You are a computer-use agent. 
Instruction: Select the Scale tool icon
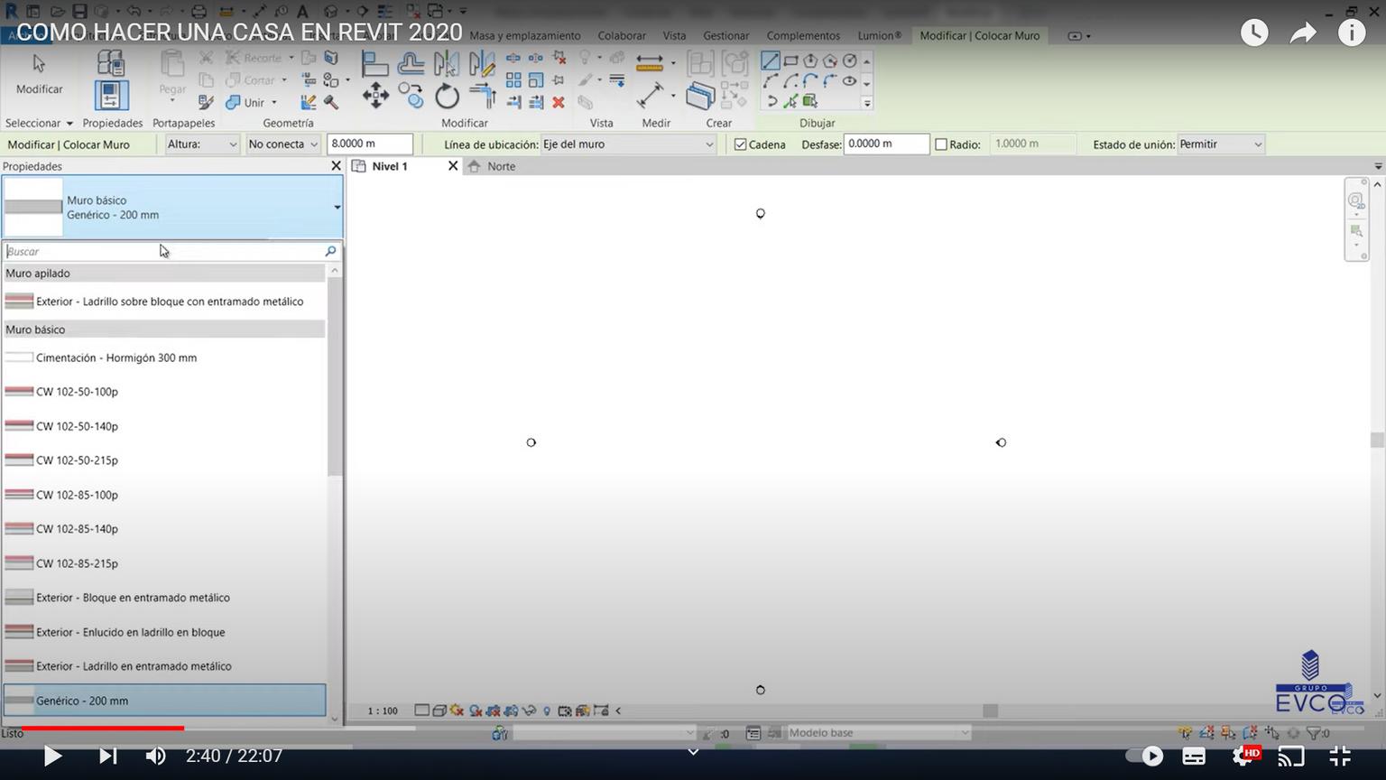tap(536, 80)
